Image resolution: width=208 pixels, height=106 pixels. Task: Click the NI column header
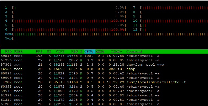pyautogui.click(x=49, y=51)
